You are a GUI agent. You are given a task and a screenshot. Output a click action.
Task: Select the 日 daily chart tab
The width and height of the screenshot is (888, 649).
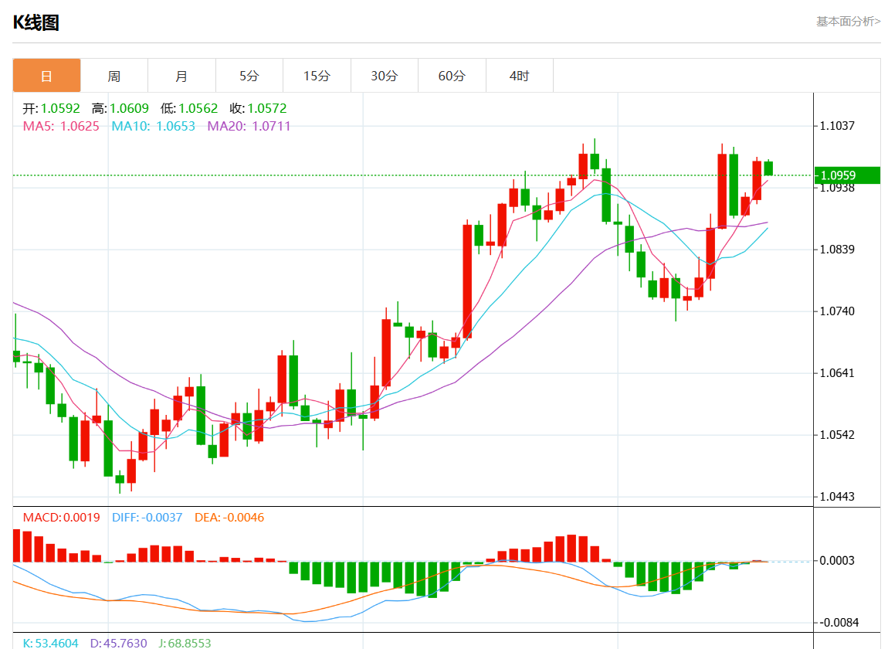46,76
